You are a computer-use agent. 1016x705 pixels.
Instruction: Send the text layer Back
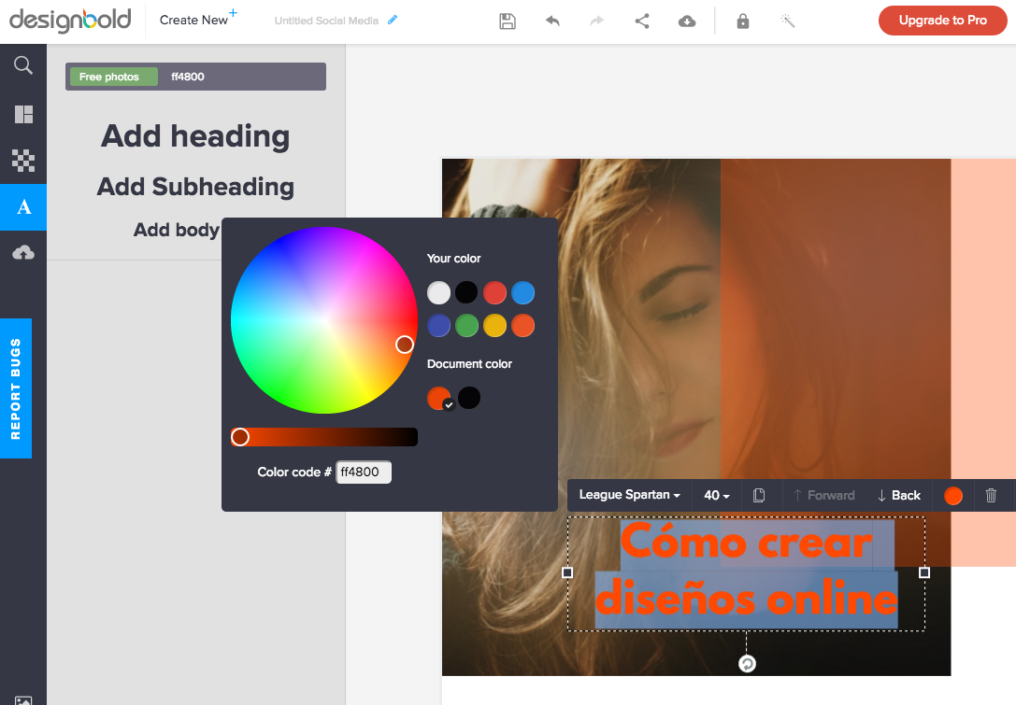pyautogui.click(x=898, y=496)
